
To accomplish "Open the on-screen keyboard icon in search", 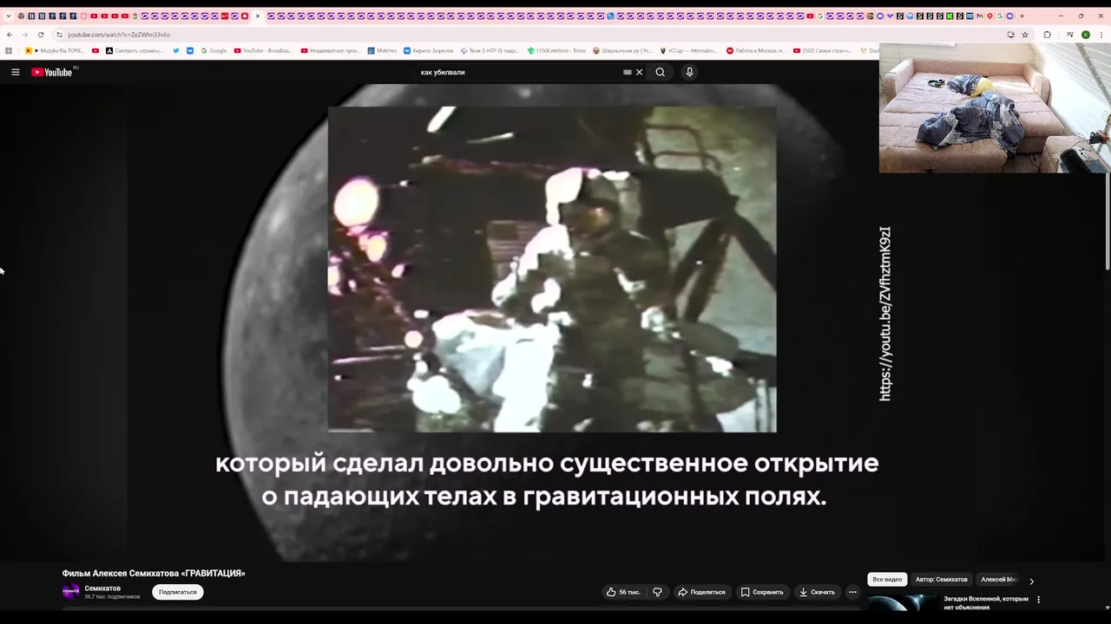I will (x=628, y=72).
